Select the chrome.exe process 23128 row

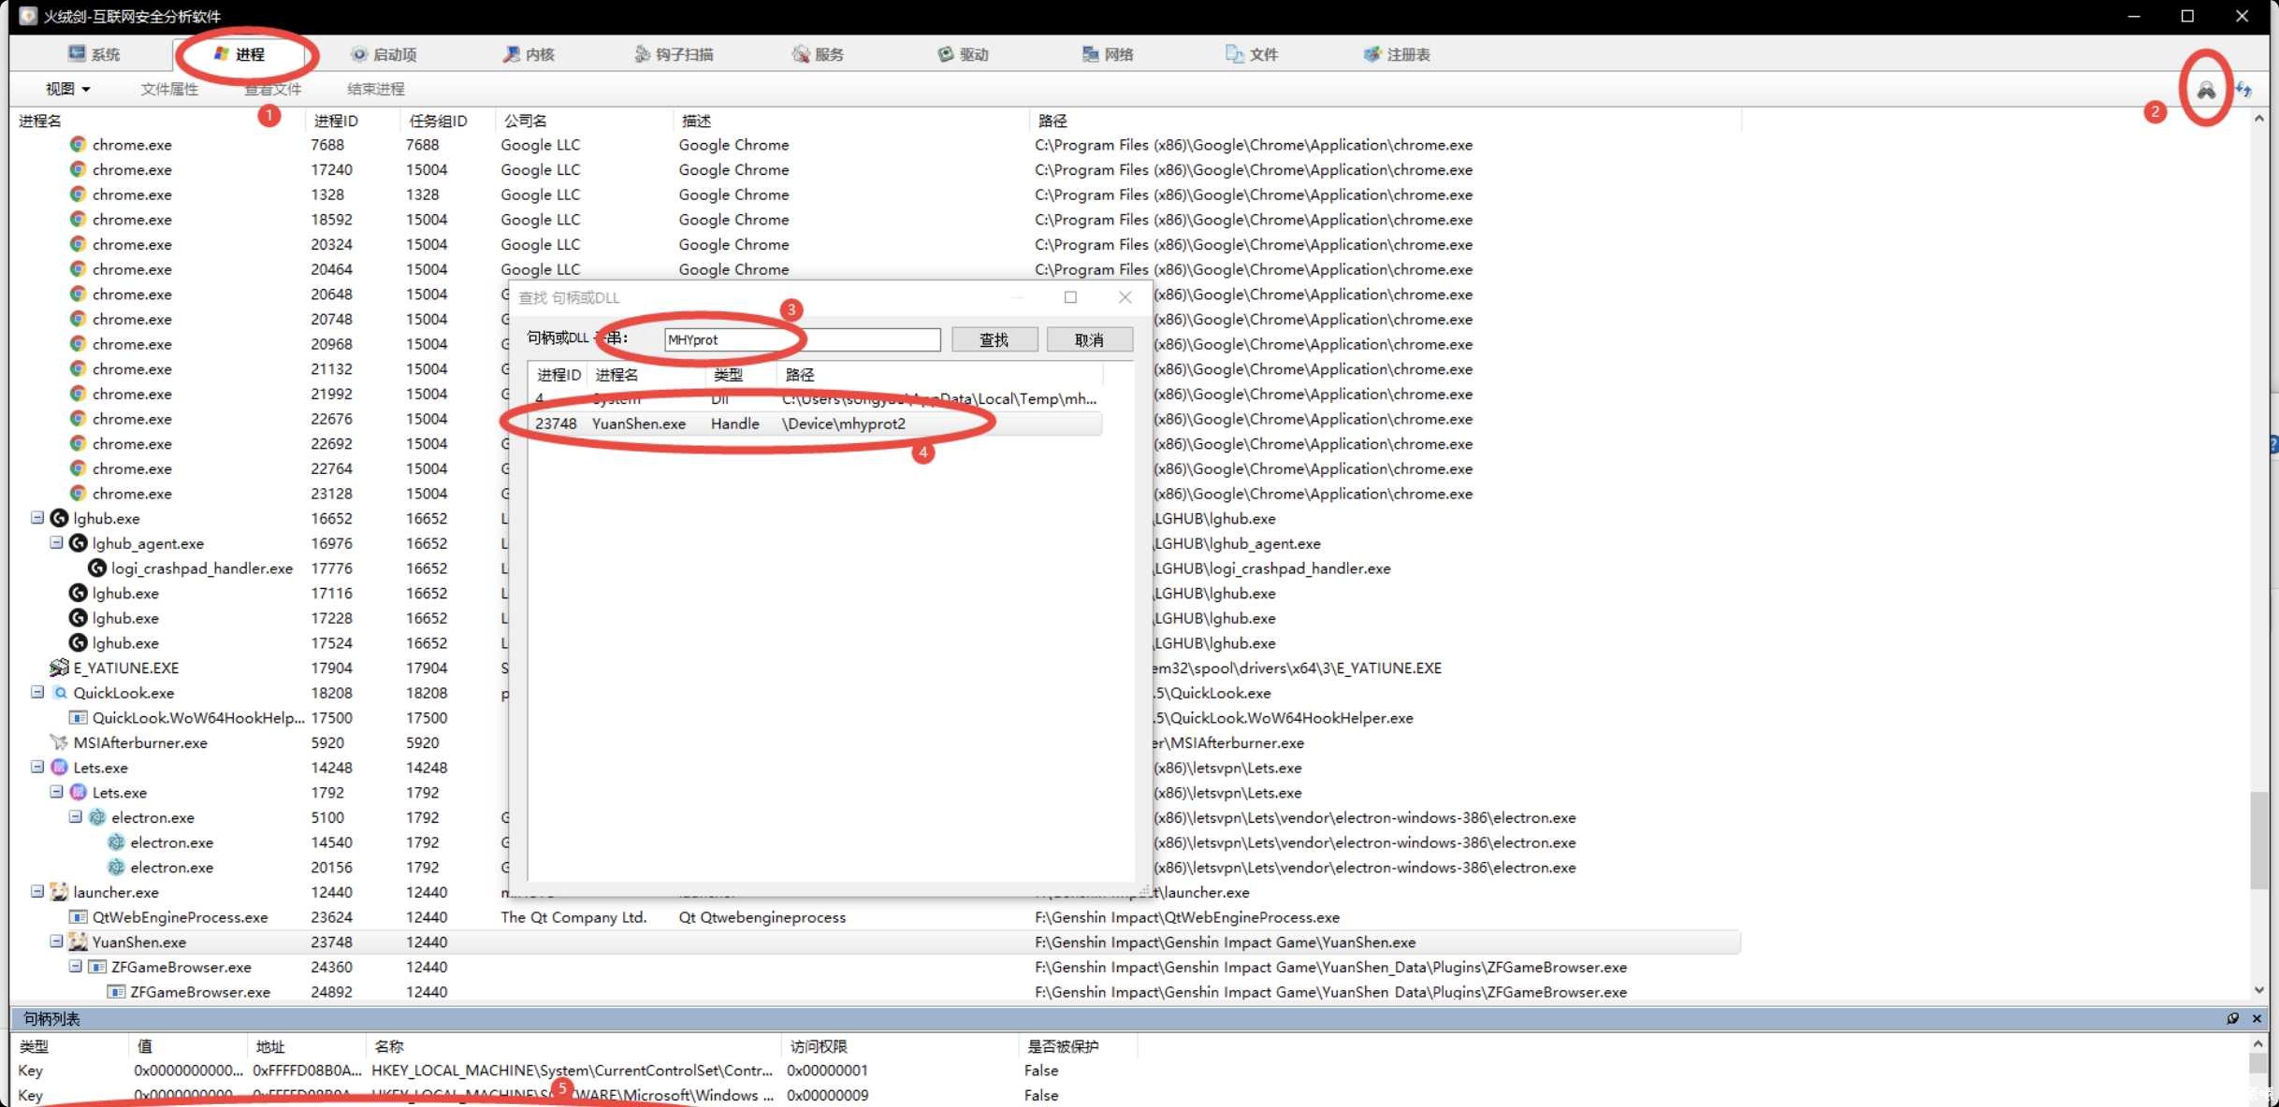(878, 494)
